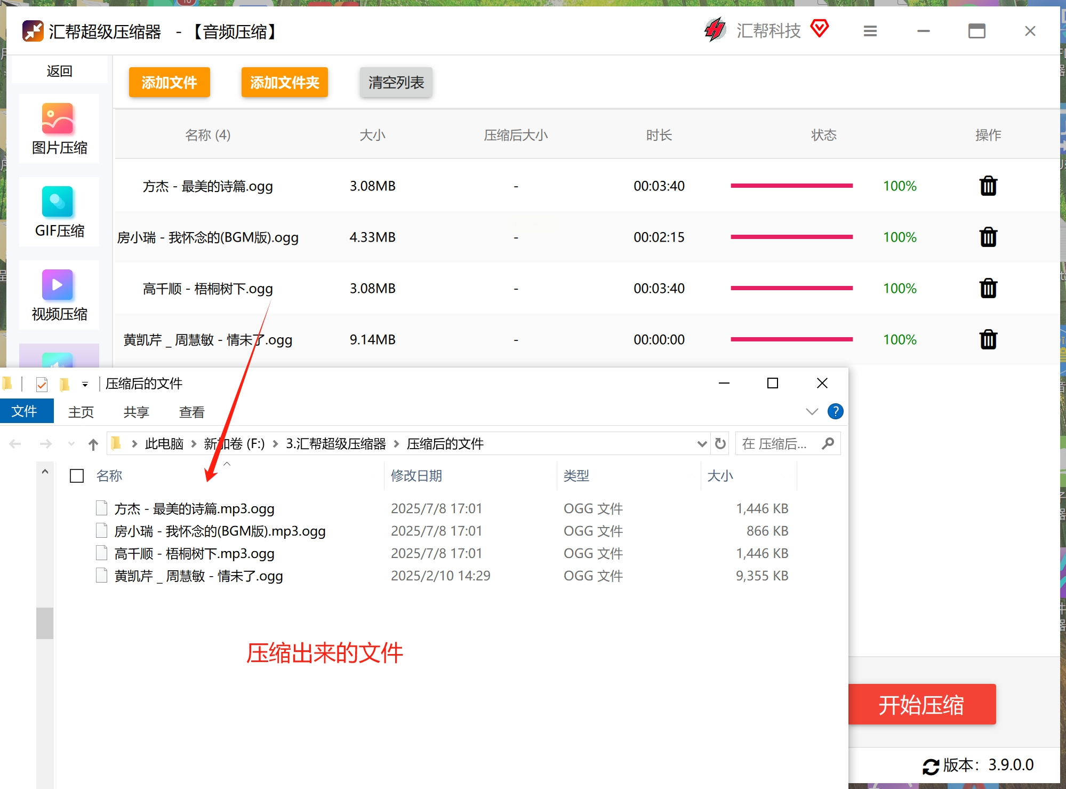Click the Explorer help question mark icon
This screenshot has height=789, width=1066.
835,411
